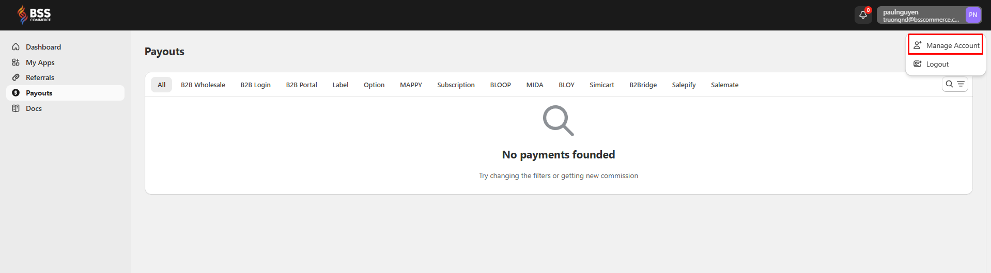Switch to BLOY tab
Viewport: 991px width, 273px height.
(567, 85)
